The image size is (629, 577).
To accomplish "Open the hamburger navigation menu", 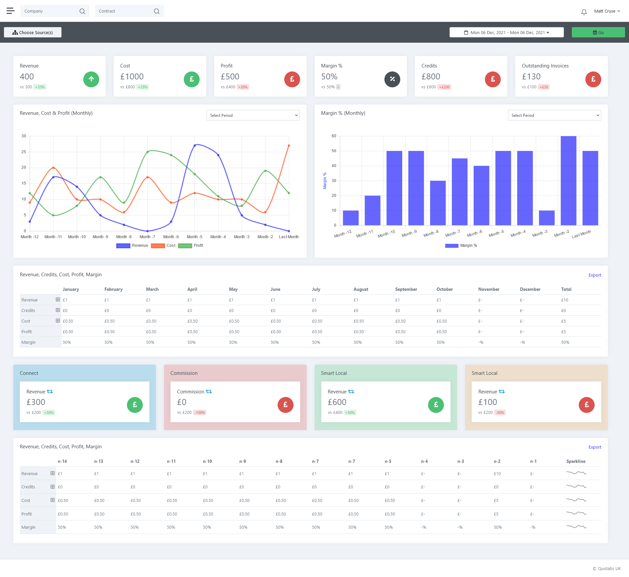I will tap(11, 11).
